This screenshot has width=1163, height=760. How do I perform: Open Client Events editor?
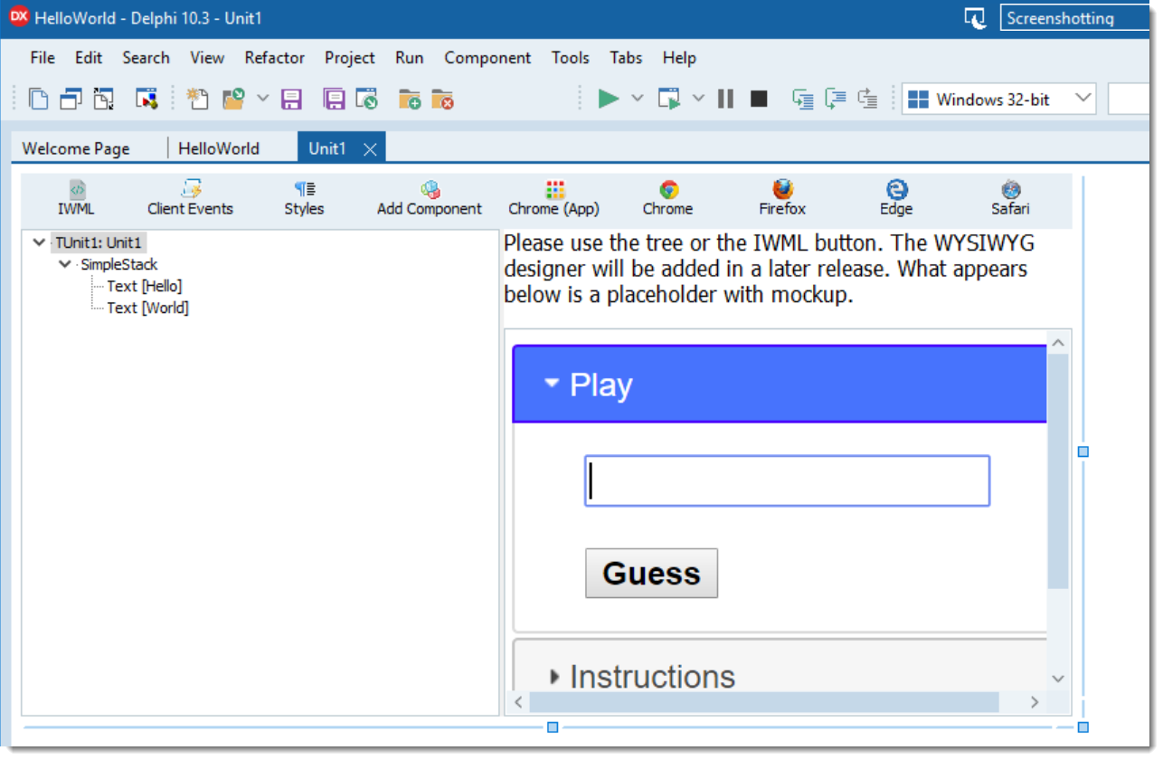tap(190, 198)
